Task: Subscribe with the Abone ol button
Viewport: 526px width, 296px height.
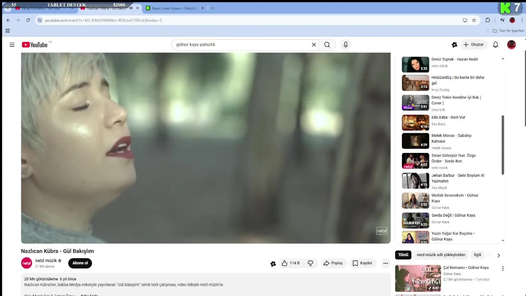Action: pyautogui.click(x=80, y=263)
